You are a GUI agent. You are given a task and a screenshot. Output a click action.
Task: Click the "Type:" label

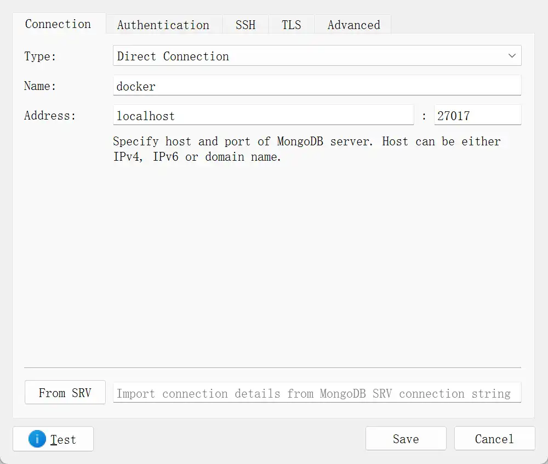click(40, 56)
